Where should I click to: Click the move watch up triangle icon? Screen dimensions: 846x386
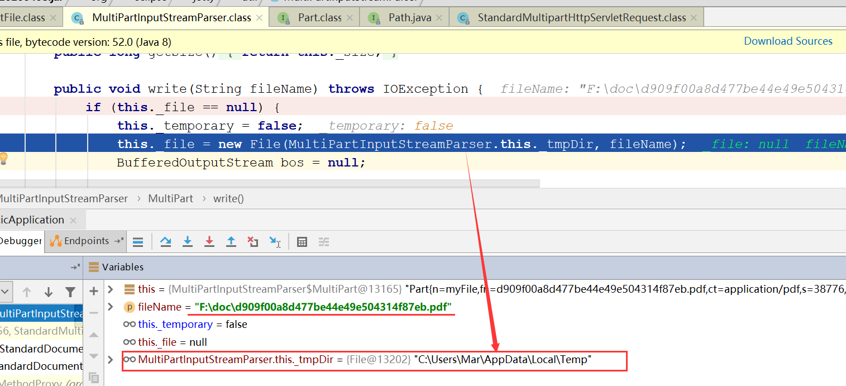pos(94,335)
